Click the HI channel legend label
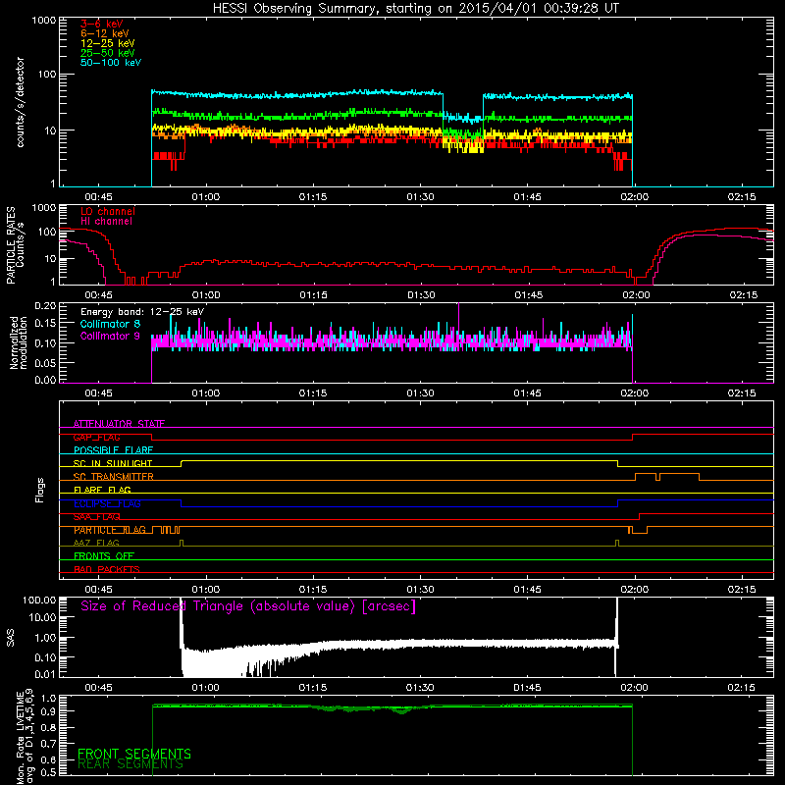Screen dimensions: 785x785 pyautogui.click(x=106, y=222)
